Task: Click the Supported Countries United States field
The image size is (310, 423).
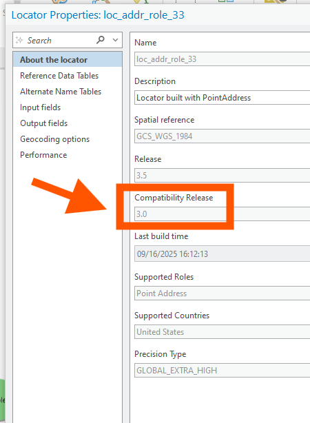Action: [x=222, y=332]
